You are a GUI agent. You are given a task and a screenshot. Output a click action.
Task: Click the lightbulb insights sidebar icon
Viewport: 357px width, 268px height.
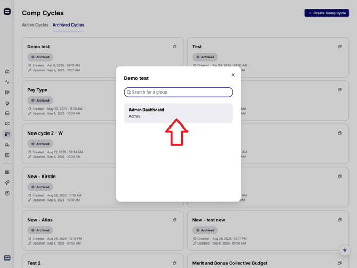coord(7,103)
